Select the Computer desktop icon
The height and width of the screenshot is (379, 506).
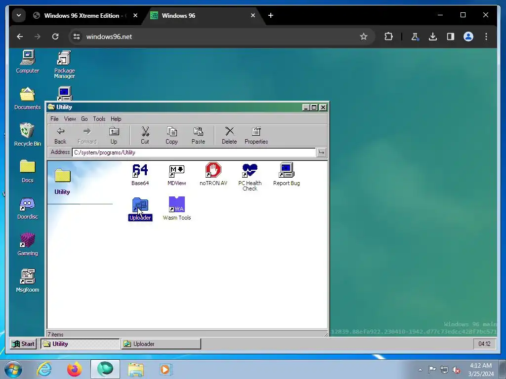click(x=28, y=62)
